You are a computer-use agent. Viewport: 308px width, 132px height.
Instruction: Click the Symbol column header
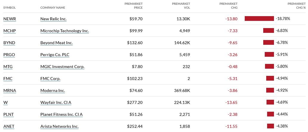[9, 7]
